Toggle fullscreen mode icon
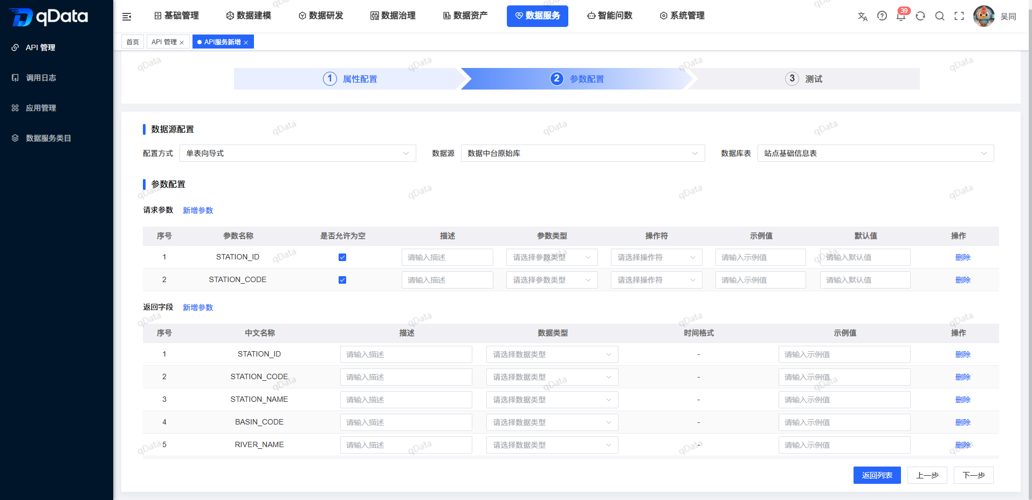This screenshot has height=500, width=1032. click(959, 16)
